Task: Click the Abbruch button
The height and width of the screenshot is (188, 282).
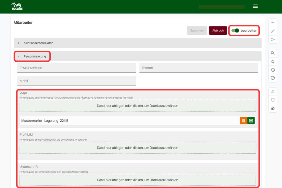Action: 218,31
